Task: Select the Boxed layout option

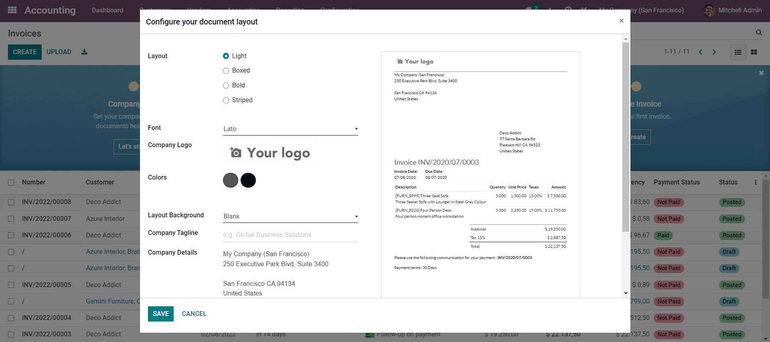Action: tap(226, 71)
